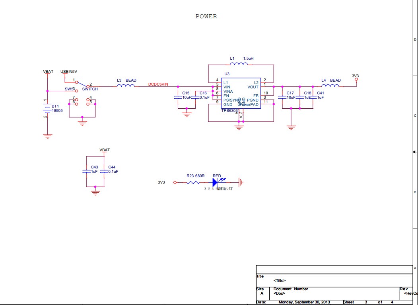Select the DCDC5VIN net label
This screenshot has height=305, width=418.
158,84
